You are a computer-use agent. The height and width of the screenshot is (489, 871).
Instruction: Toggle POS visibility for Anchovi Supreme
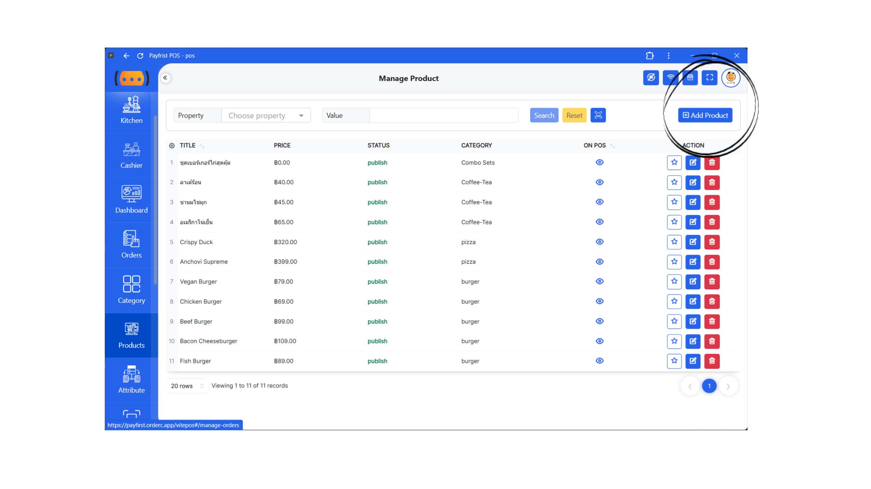click(599, 262)
